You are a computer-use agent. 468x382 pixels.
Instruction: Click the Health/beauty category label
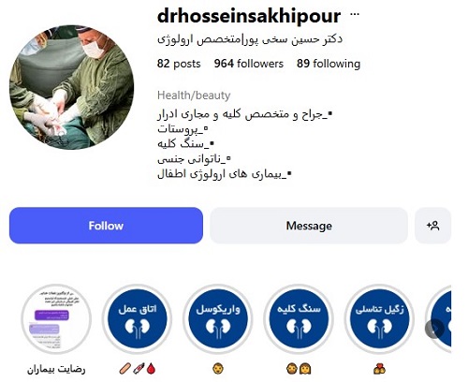[x=194, y=95]
